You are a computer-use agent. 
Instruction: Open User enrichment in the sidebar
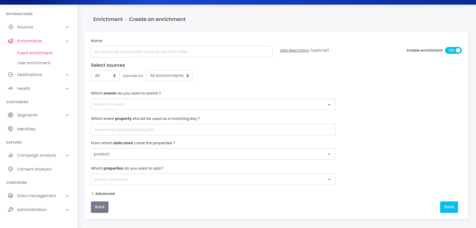pos(34,63)
